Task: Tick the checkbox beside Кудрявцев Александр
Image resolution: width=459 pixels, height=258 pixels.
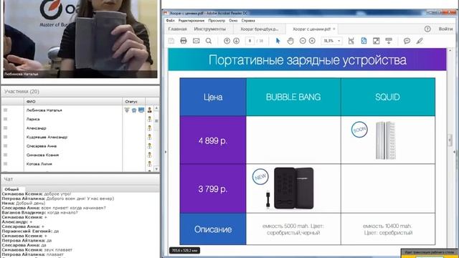Action: tap(6, 137)
